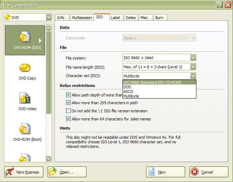The image size is (233, 182).
Task: Enable 'Do not add ;1 ISO version extension'
Action: 69,111
